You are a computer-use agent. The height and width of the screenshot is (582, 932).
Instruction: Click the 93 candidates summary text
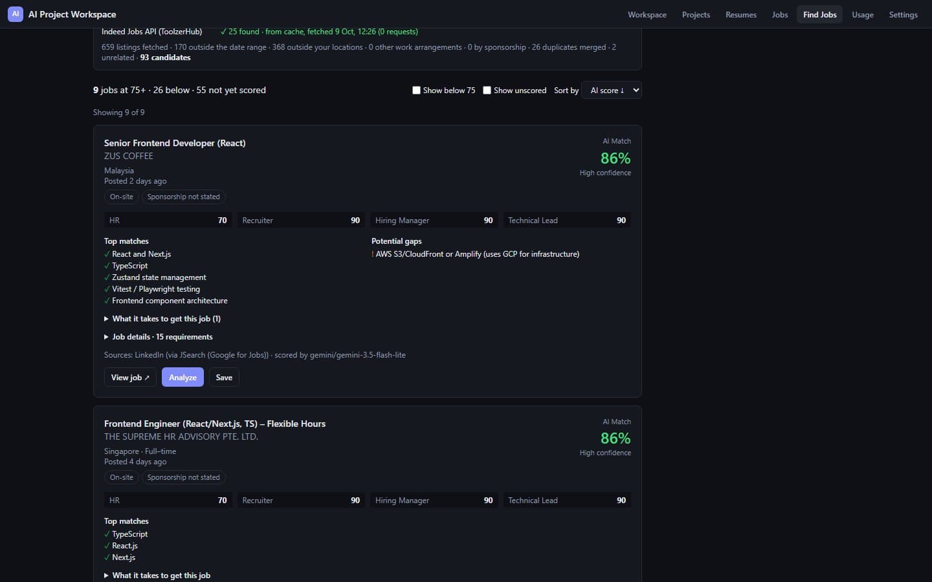[165, 58]
